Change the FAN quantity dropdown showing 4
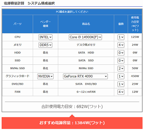143x130 pixels. point(121,92)
